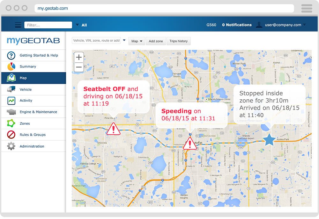Click the my.geotab.com address bar
Viewport: 319px width, 219px height.
pos(164,8)
